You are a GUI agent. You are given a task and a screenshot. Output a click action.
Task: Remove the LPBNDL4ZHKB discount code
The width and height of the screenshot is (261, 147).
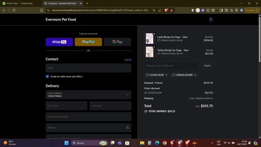coord(195,75)
